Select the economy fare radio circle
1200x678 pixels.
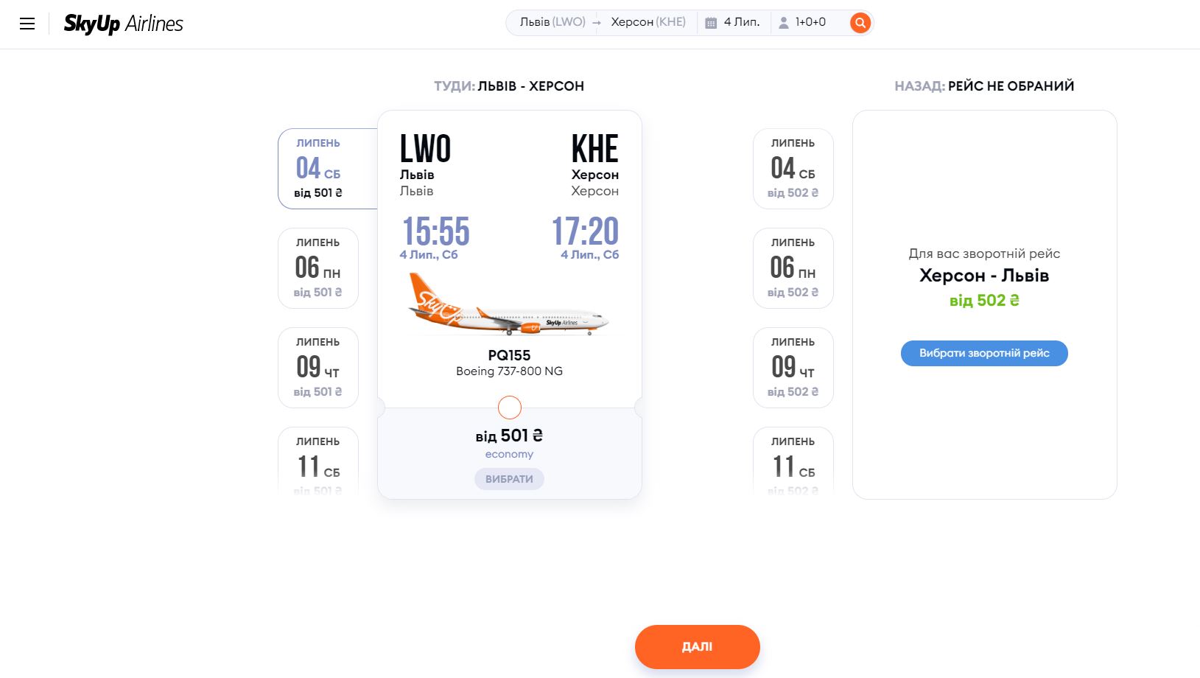point(509,408)
